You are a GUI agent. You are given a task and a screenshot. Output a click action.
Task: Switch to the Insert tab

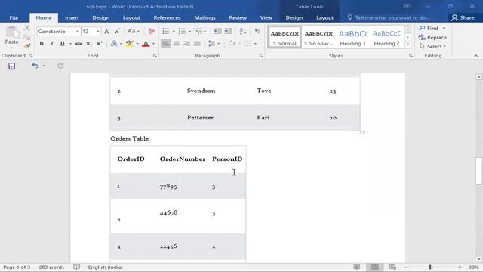pos(72,18)
